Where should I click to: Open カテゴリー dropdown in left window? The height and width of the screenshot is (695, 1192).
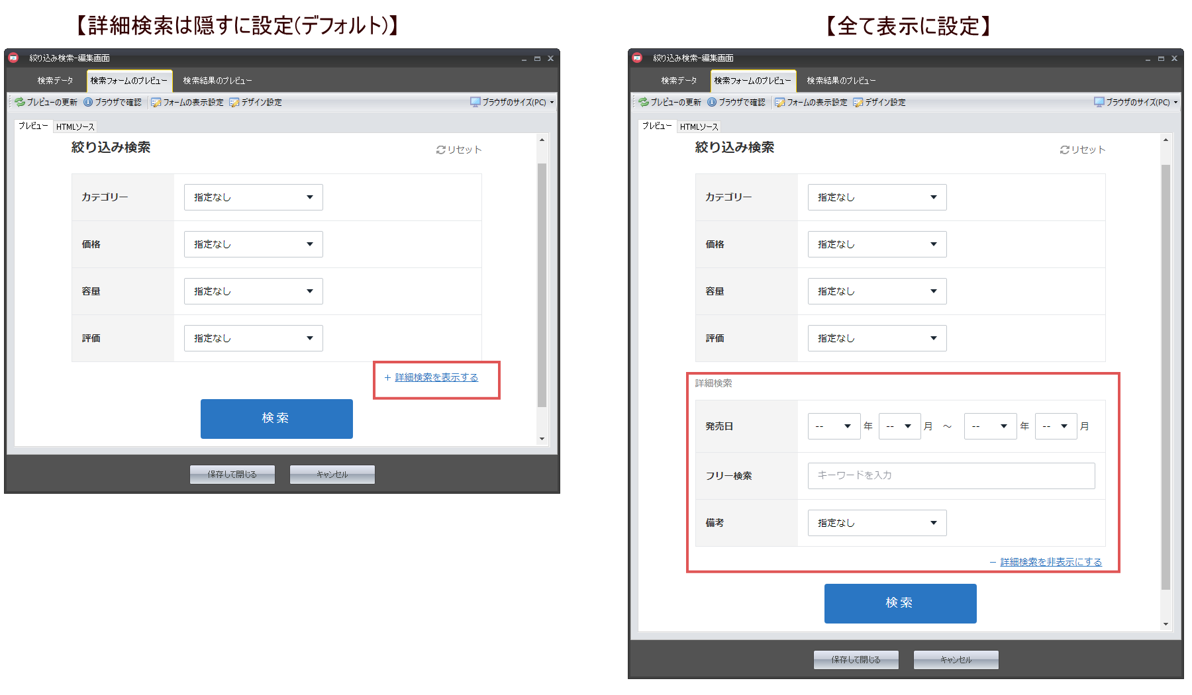pyautogui.click(x=253, y=197)
